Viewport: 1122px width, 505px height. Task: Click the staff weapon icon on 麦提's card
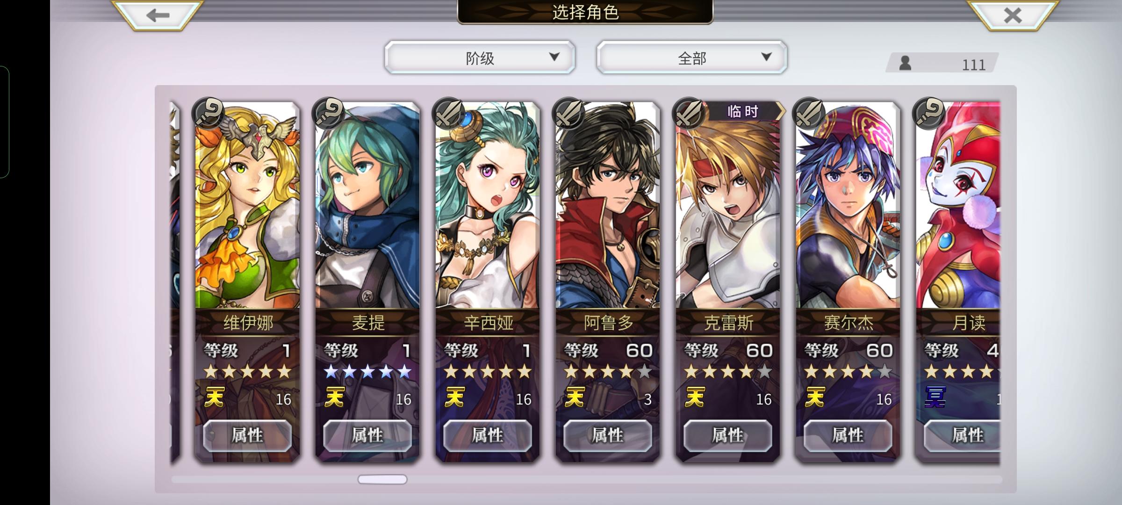328,113
